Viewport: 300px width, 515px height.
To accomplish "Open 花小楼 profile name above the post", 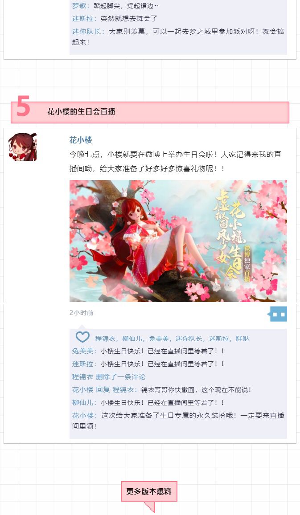I will pos(81,140).
